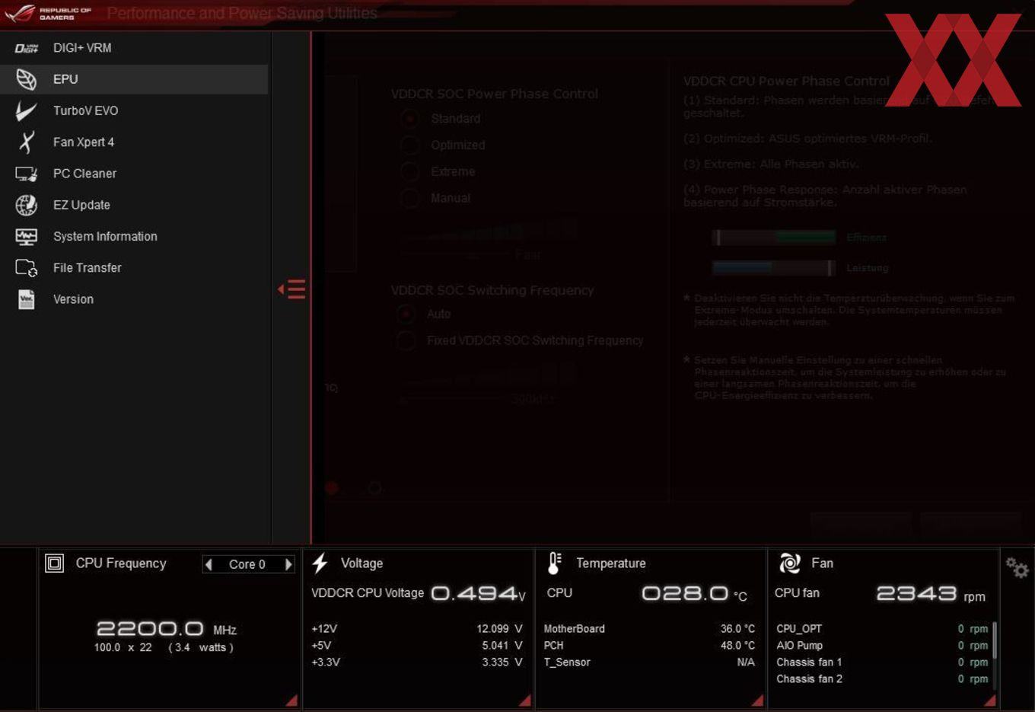This screenshot has height=712, width=1035.
Task: Expand the Voltage panel corner triangle
Action: pos(524,701)
